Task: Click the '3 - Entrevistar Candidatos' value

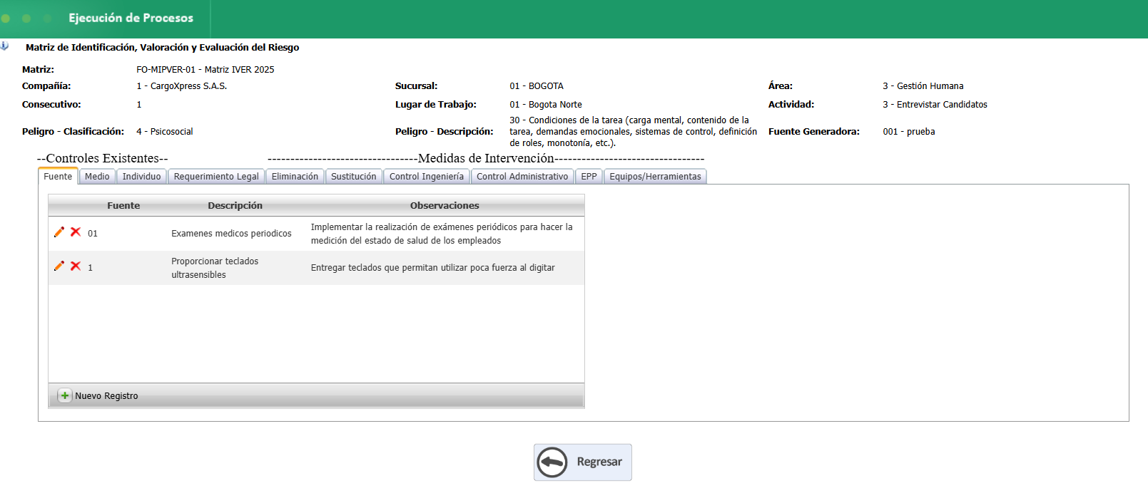Action: [x=935, y=105]
